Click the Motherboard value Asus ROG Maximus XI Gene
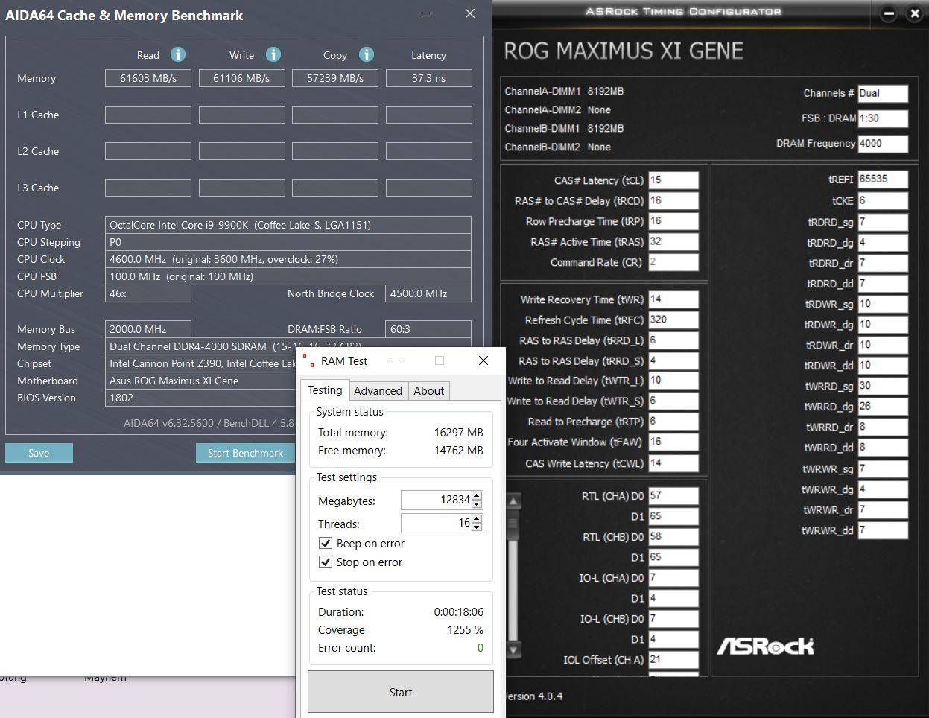 coord(201,381)
